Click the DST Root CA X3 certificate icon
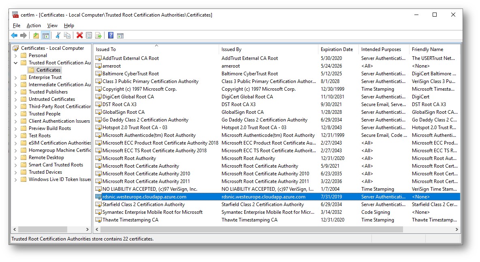The width and height of the screenshot is (480, 262). (98, 104)
